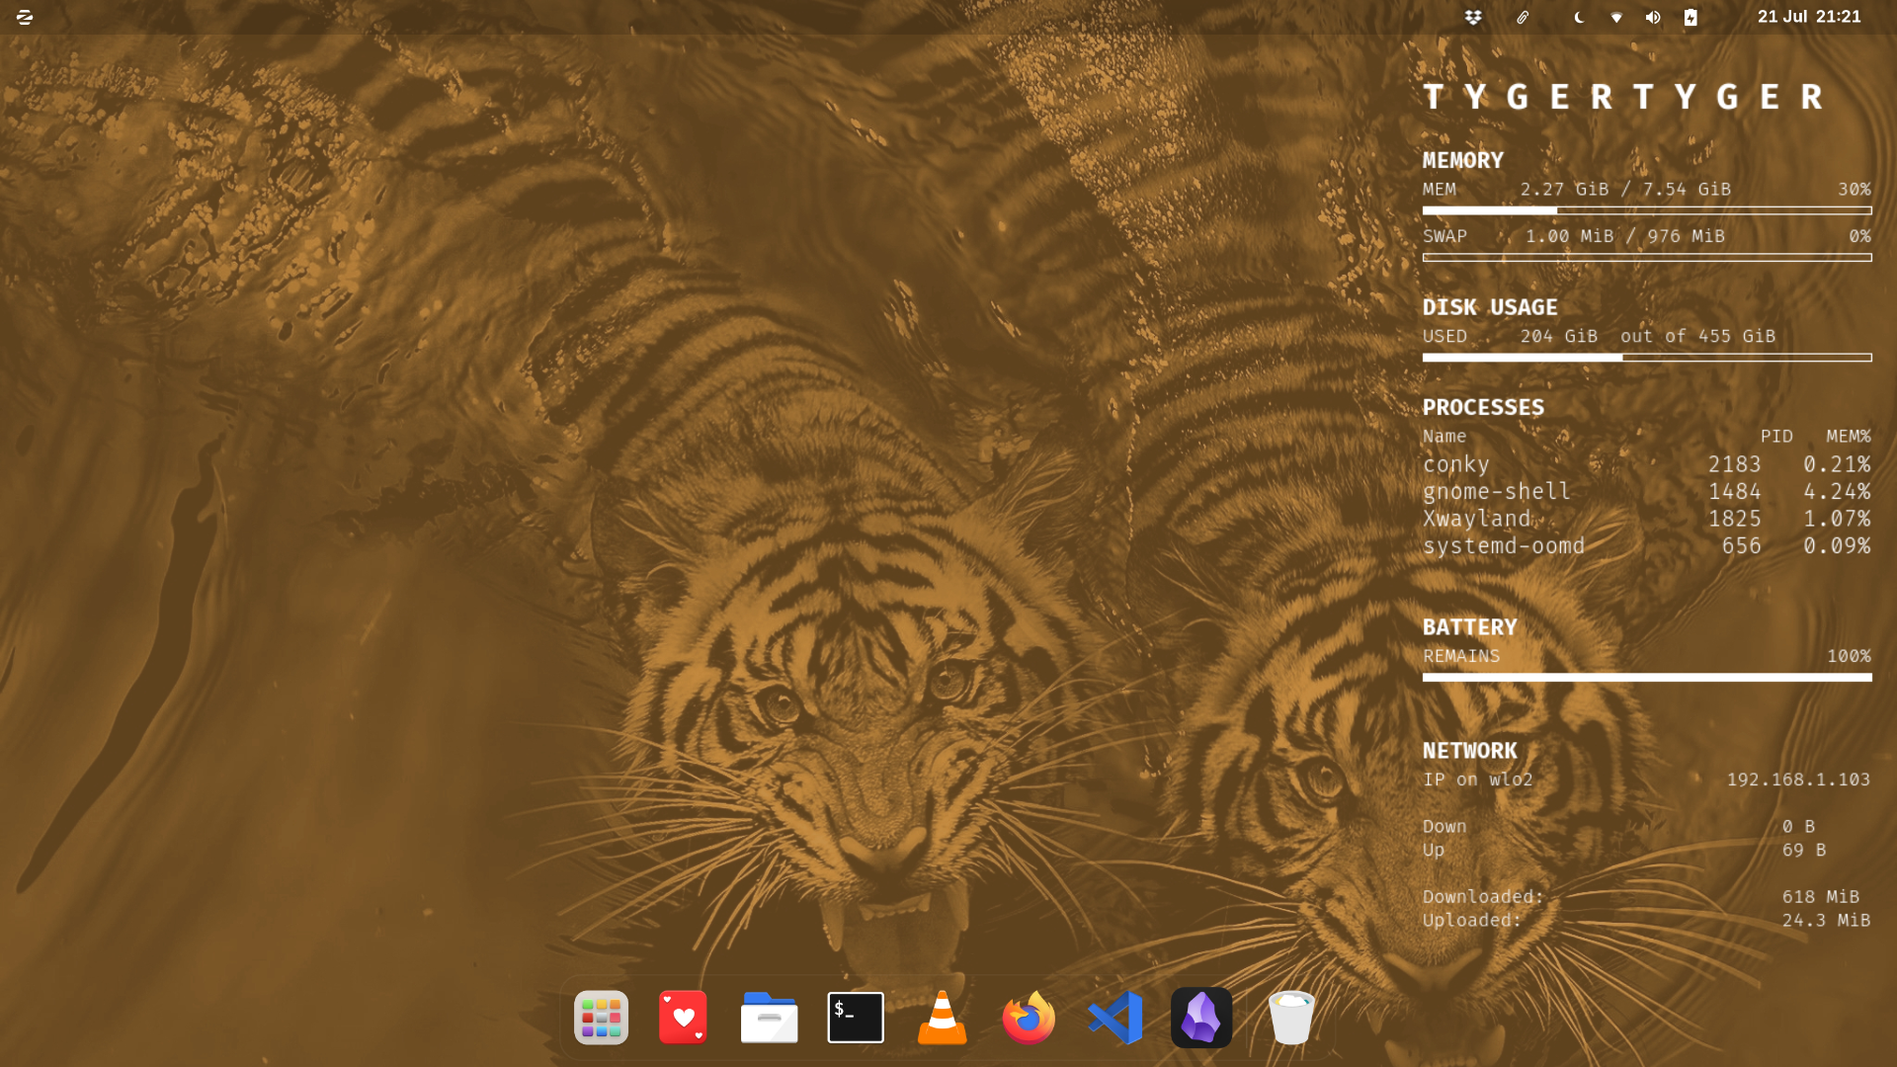1897x1067 pixels.
Task: Click the battery charging indicator
Action: point(1691,17)
